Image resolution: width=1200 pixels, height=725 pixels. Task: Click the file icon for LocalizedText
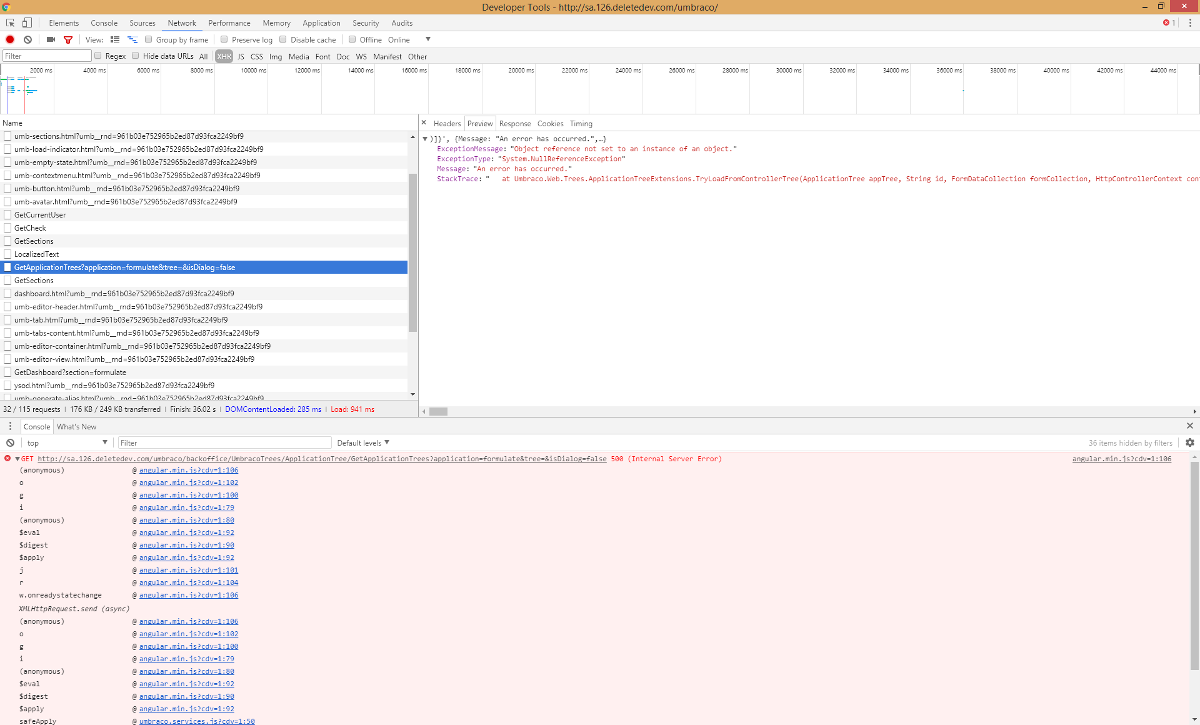pos(7,254)
